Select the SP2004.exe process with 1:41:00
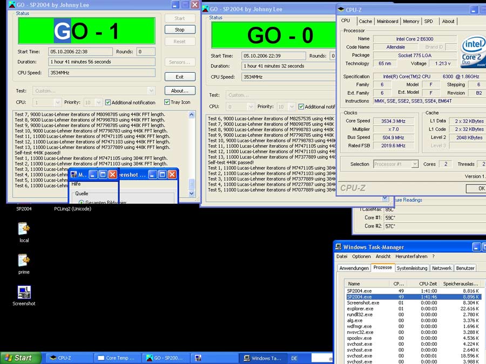The image size is (486, 364). 414,291
